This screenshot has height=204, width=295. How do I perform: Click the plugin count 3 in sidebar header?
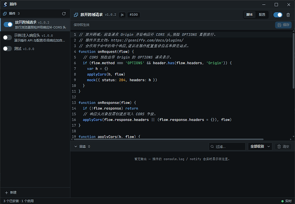(19, 14)
